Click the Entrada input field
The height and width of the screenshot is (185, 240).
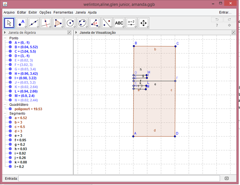tap(119, 178)
